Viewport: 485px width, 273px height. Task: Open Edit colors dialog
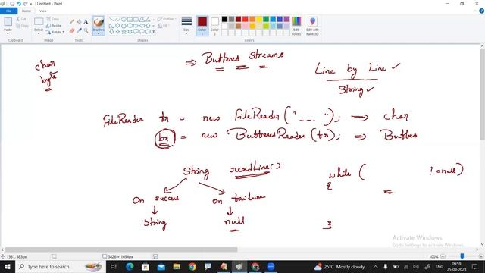pyautogui.click(x=296, y=26)
